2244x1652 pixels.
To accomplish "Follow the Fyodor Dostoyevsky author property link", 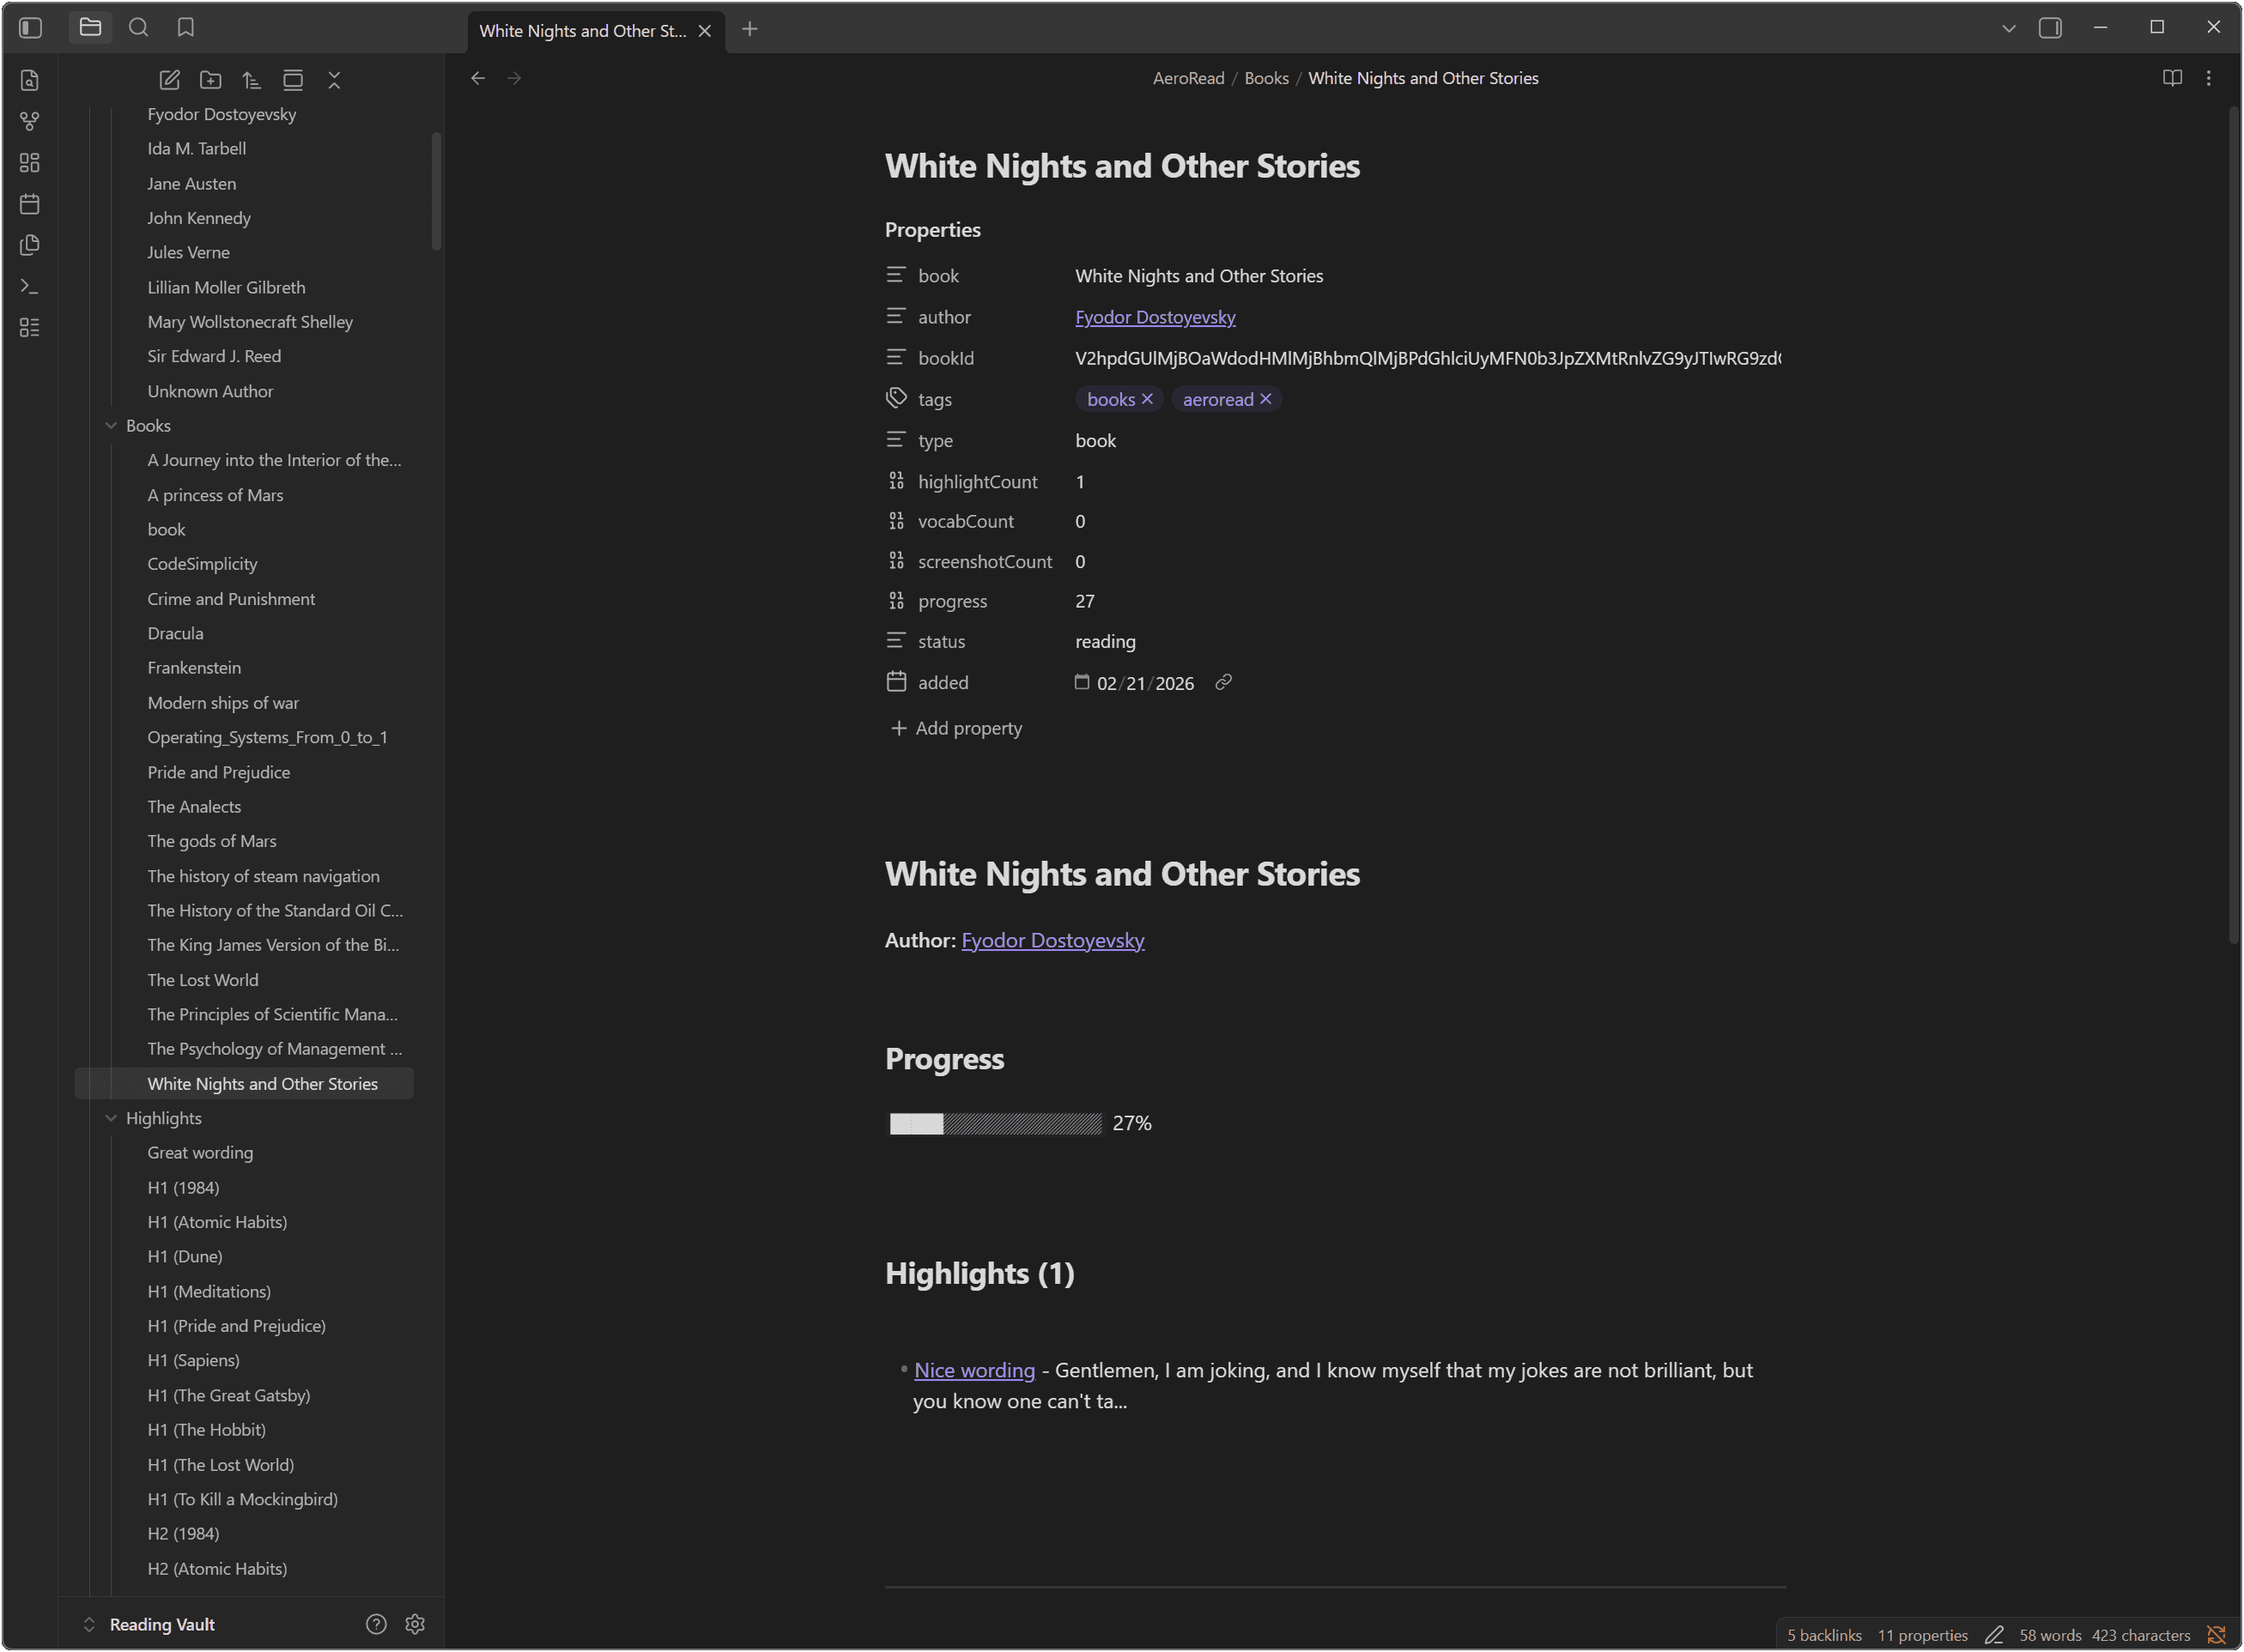I will click(x=1155, y=317).
